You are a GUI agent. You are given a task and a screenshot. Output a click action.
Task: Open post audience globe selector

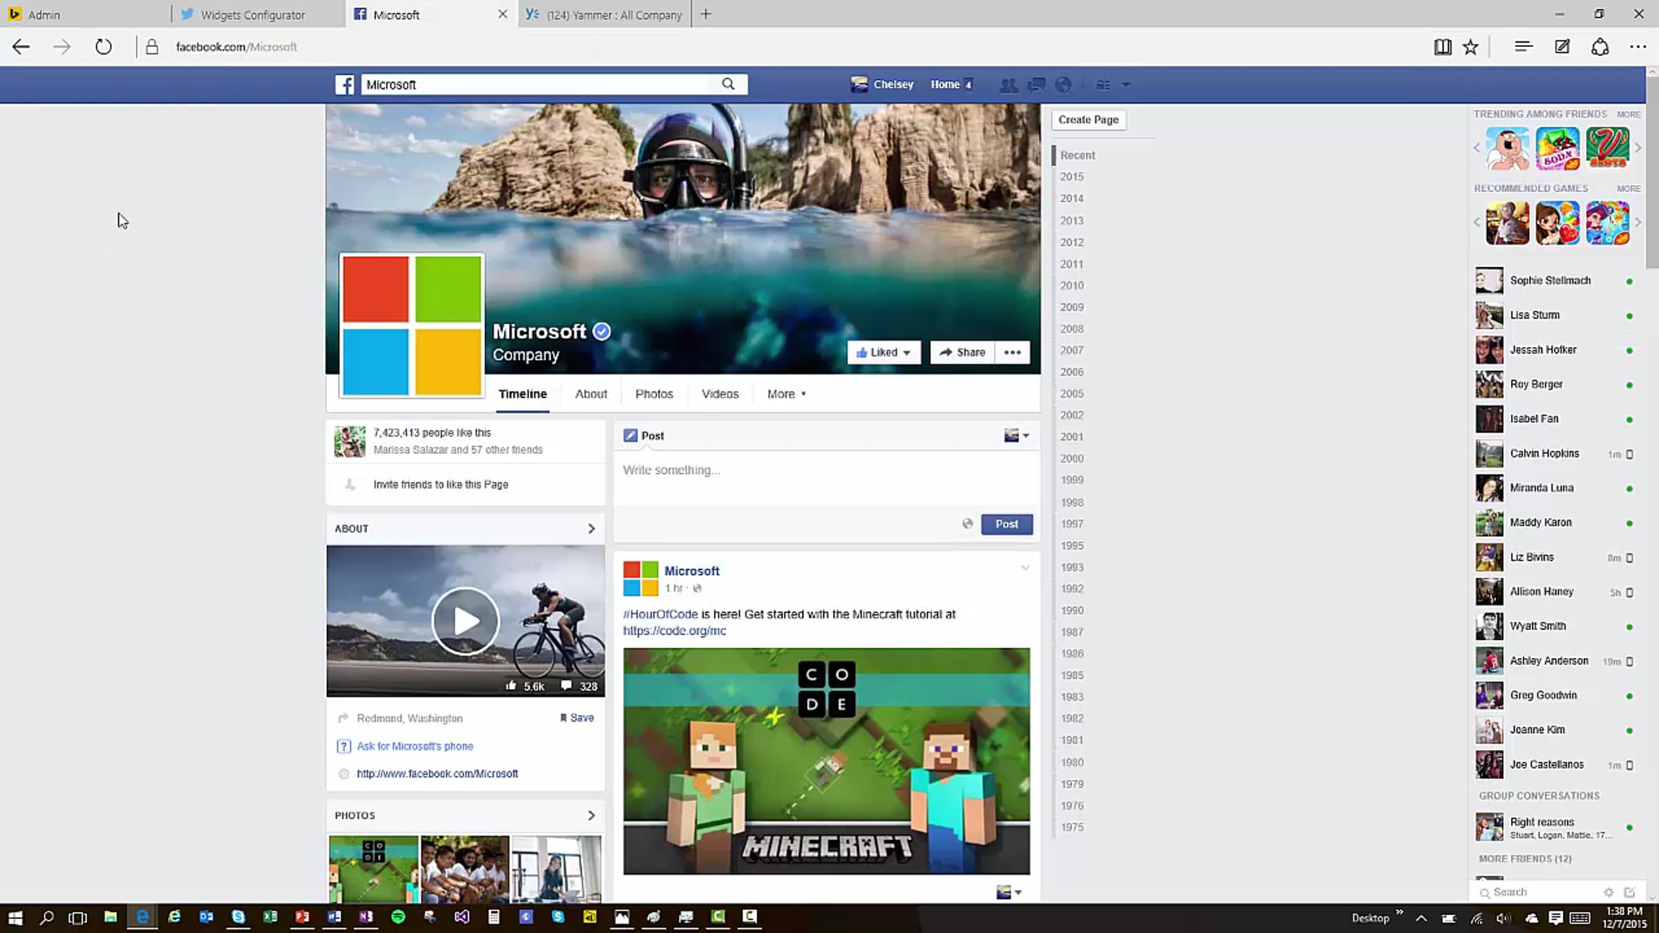tap(967, 524)
